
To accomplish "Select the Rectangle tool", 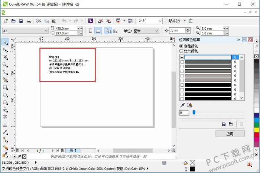I will coord(5,87).
